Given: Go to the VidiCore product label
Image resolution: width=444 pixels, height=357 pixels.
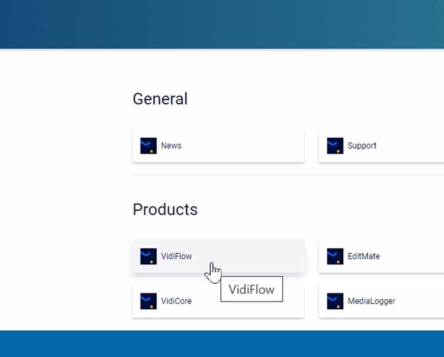Looking at the screenshot, I should coord(176,301).
